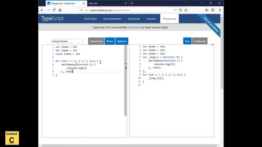The height and width of the screenshot is (147, 262).
Task: Show site information icon in address bar
Action: coord(81,10)
